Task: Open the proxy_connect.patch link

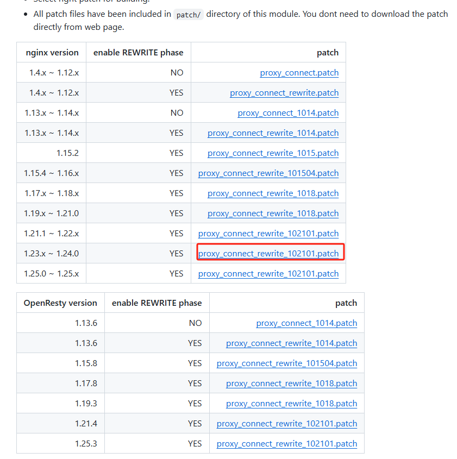Action: [299, 73]
